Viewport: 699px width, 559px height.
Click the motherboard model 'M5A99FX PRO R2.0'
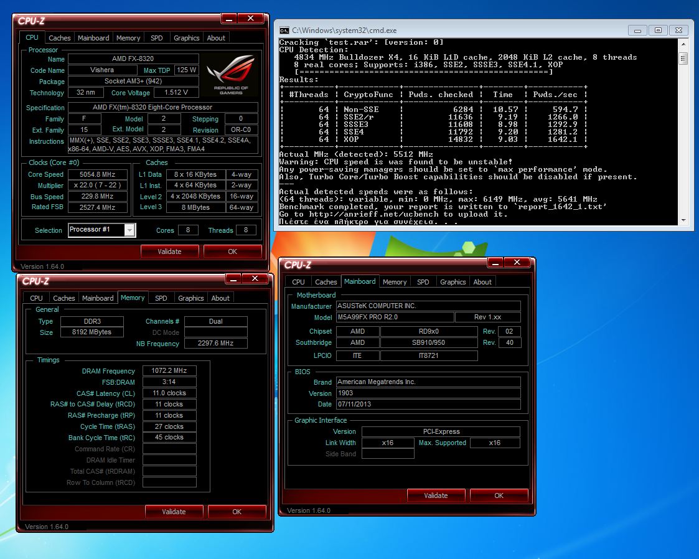pos(395,317)
